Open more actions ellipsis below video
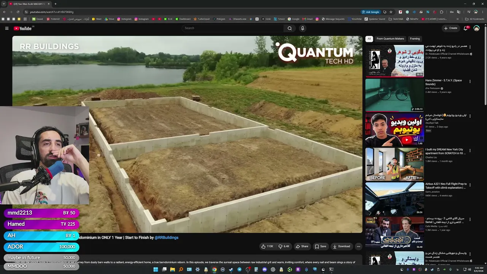This screenshot has width=487, height=274. 358,247
